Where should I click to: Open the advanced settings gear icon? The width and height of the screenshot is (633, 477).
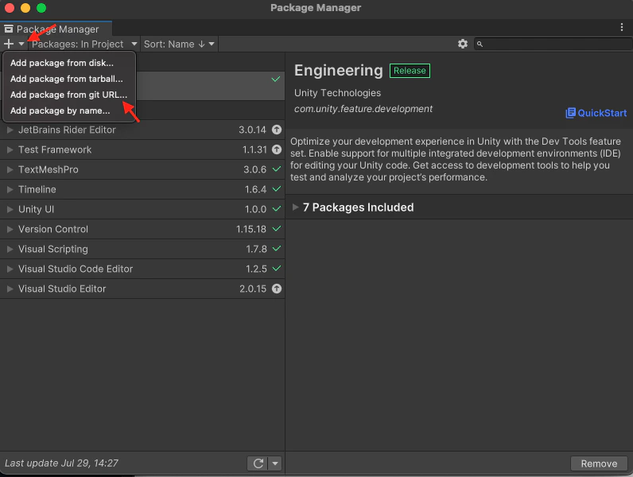[463, 44]
